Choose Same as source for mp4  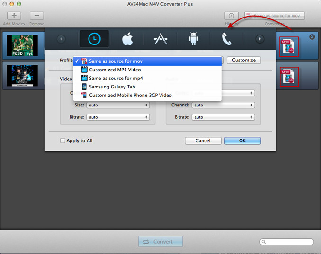[x=147, y=78]
